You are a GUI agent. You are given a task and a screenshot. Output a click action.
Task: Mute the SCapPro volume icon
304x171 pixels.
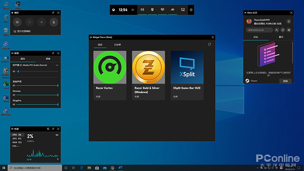point(14,105)
